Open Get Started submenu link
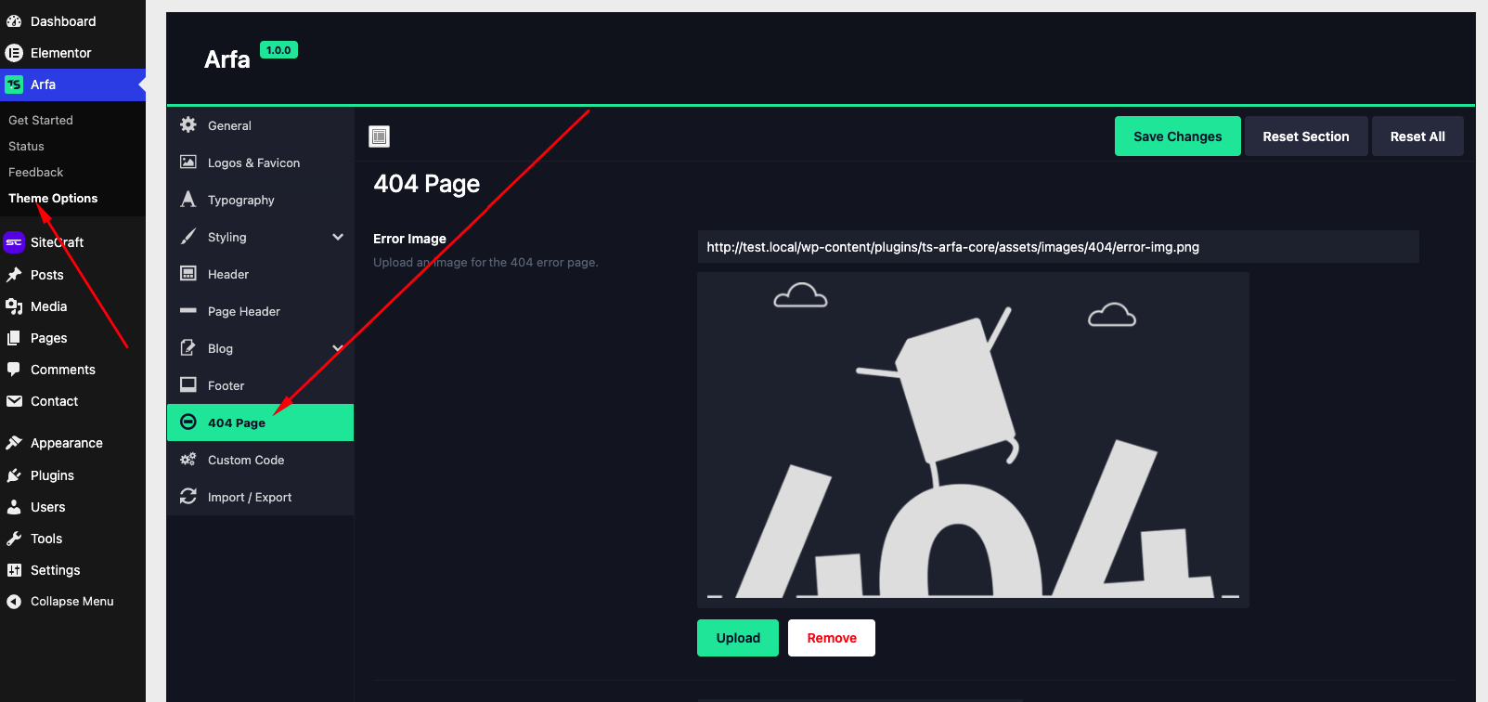The height and width of the screenshot is (702, 1488). [41, 120]
